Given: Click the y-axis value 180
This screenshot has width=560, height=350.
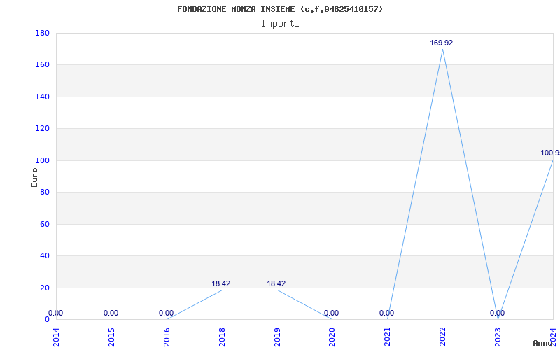Looking at the screenshot, I should (42, 33).
